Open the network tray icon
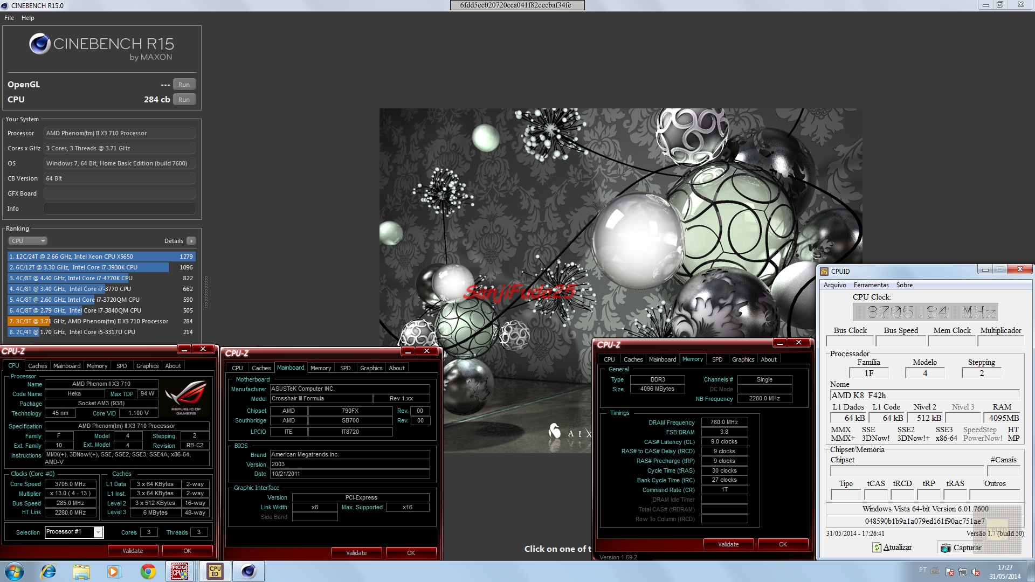The width and height of the screenshot is (1035, 582). [x=963, y=572]
